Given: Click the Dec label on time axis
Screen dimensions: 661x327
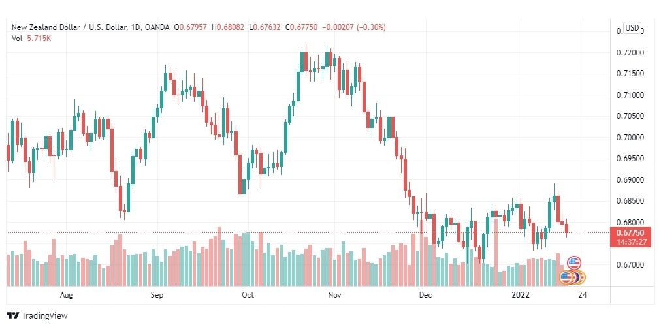Looking at the screenshot, I should 425,295.
